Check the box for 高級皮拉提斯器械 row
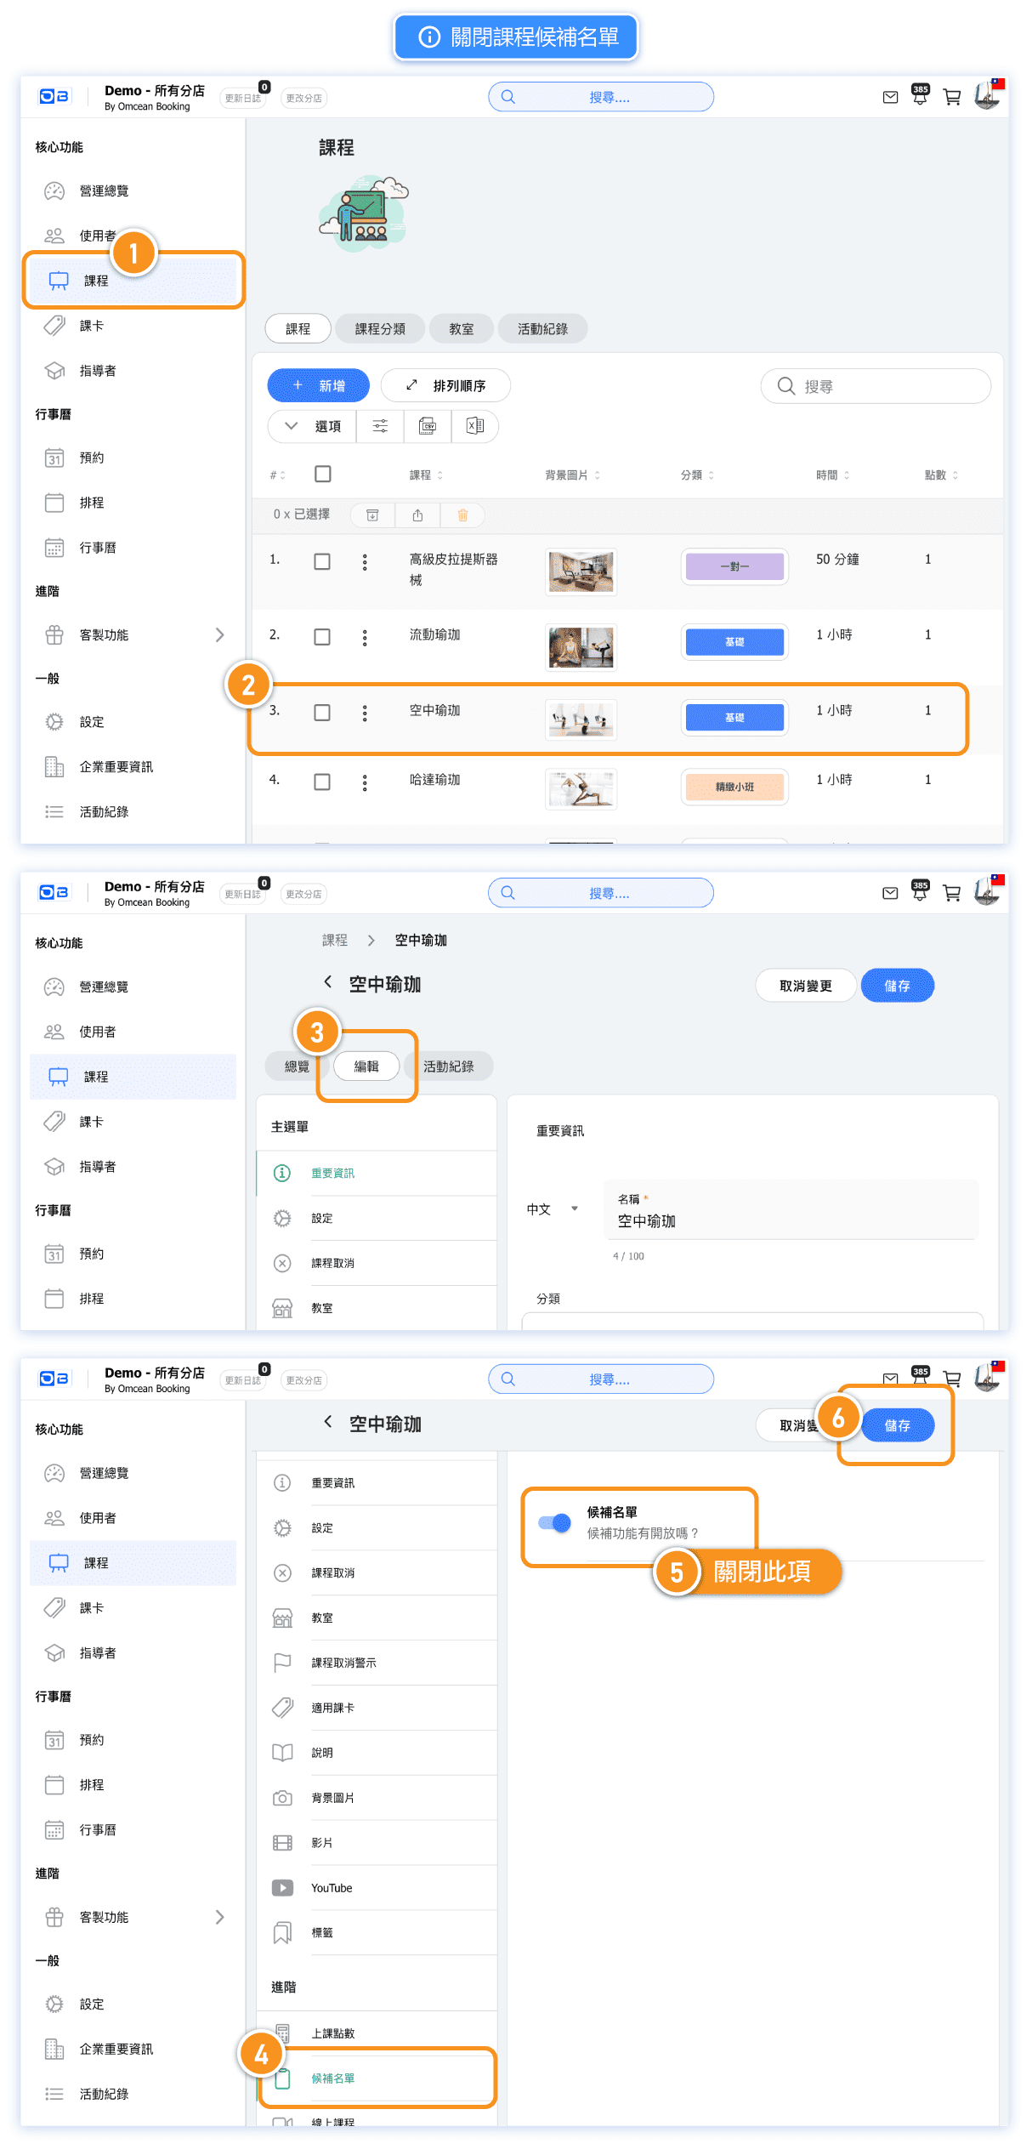The width and height of the screenshot is (1032, 2155). 322,561
